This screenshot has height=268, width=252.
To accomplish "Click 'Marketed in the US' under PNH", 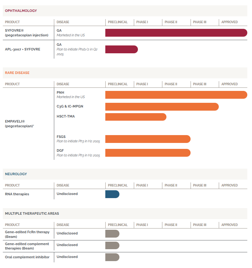I will [71, 97].
